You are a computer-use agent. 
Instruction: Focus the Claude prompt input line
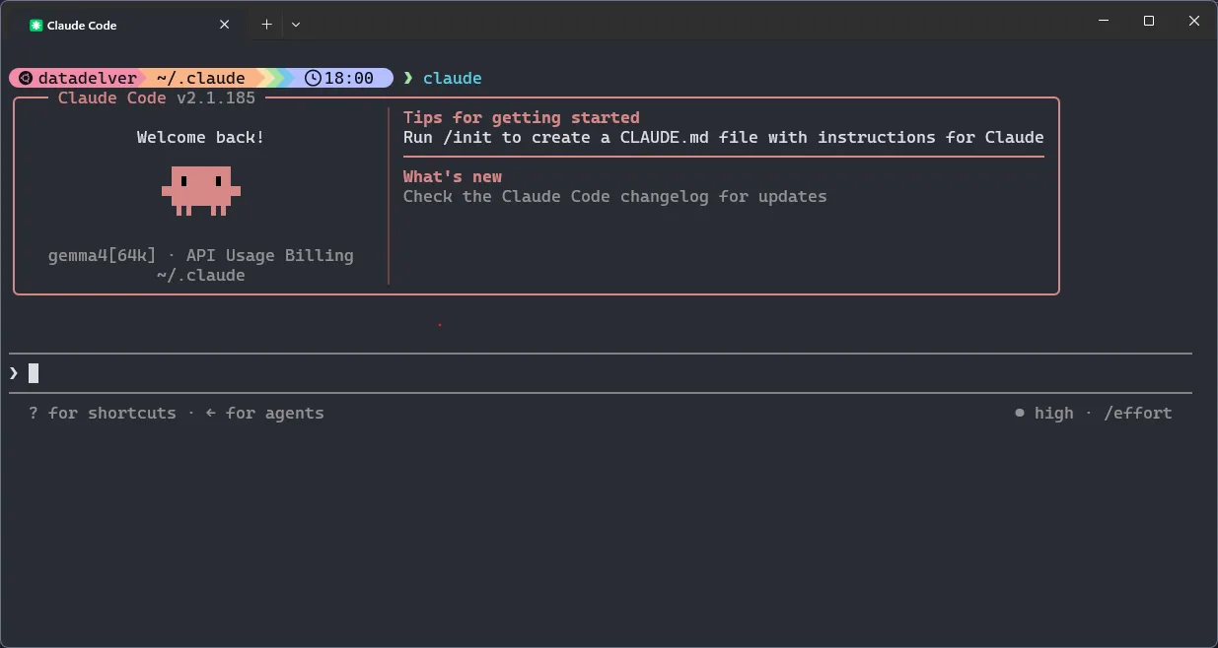(601, 373)
